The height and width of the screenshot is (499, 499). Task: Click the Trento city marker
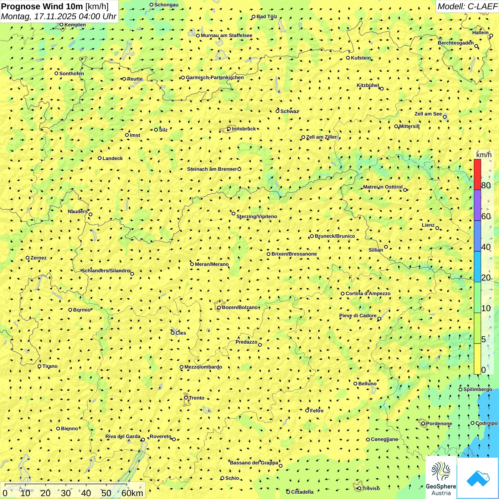[186, 398]
